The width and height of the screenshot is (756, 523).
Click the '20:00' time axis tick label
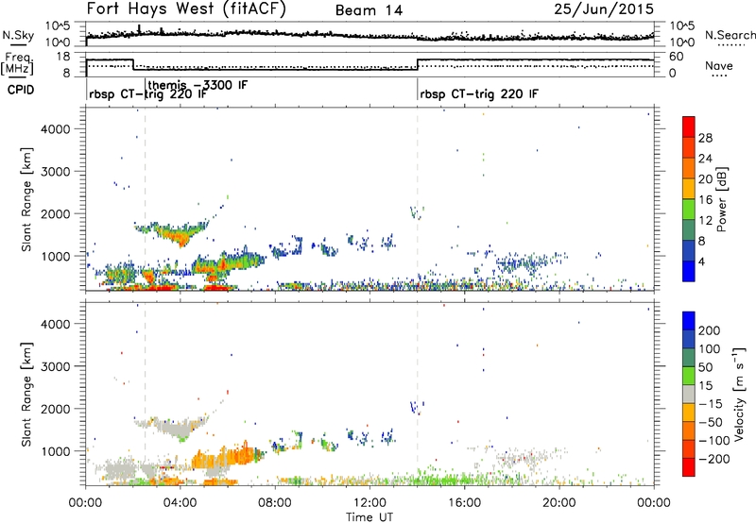559,503
